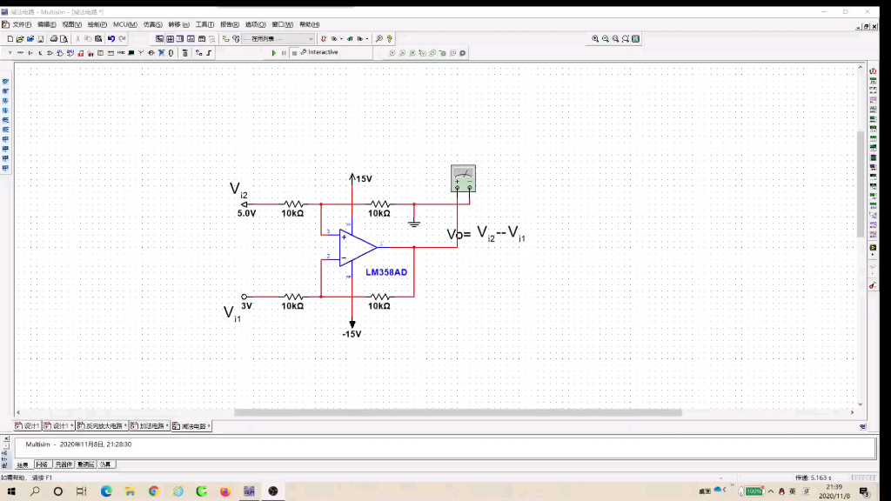The height and width of the screenshot is (501, 891).
Task: Click the undo arrow icon
Action: (111, 38)
